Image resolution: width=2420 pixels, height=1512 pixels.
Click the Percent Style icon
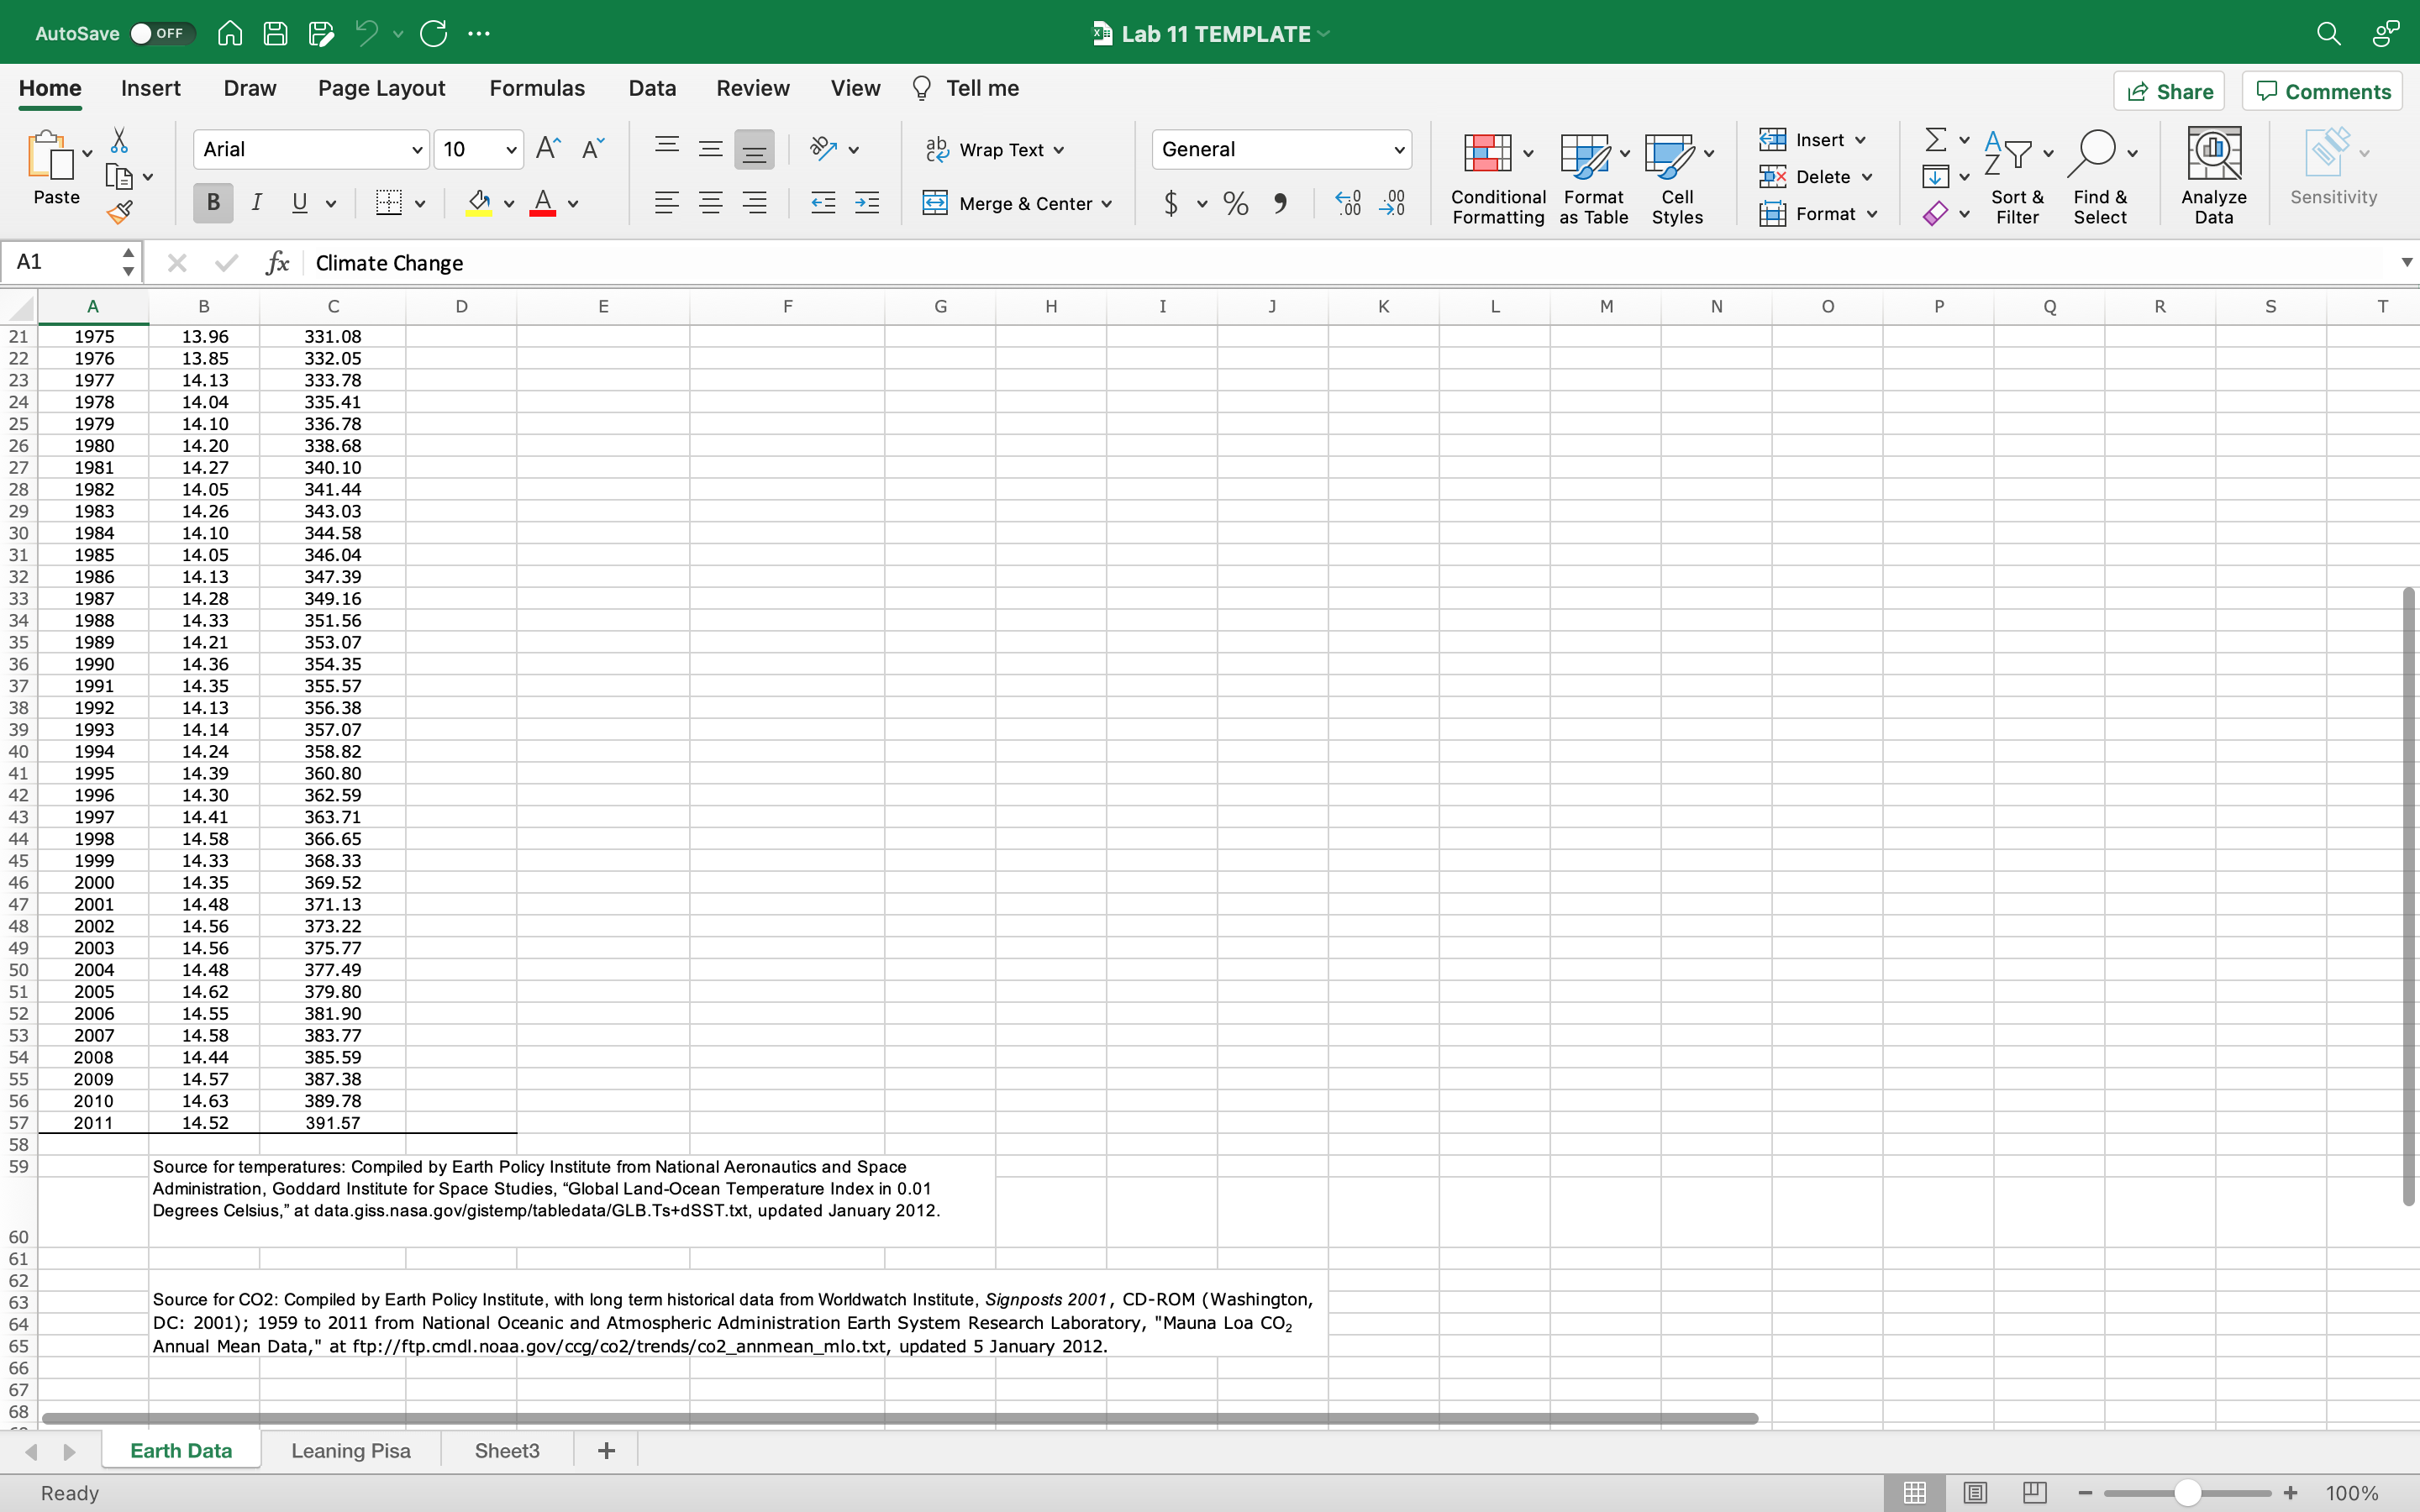click(1236, 204)
